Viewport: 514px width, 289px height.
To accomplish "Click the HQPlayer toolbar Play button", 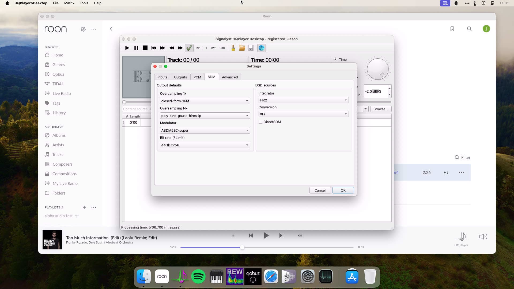I will pos(127,48).
